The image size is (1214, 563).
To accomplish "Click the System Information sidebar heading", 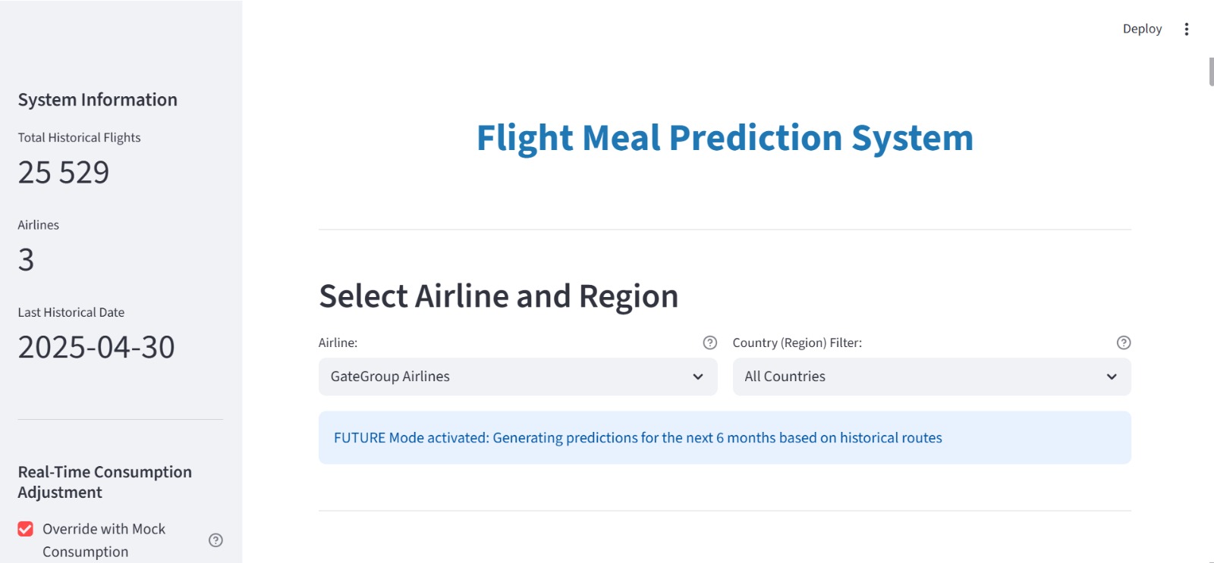I will (98, 100).
